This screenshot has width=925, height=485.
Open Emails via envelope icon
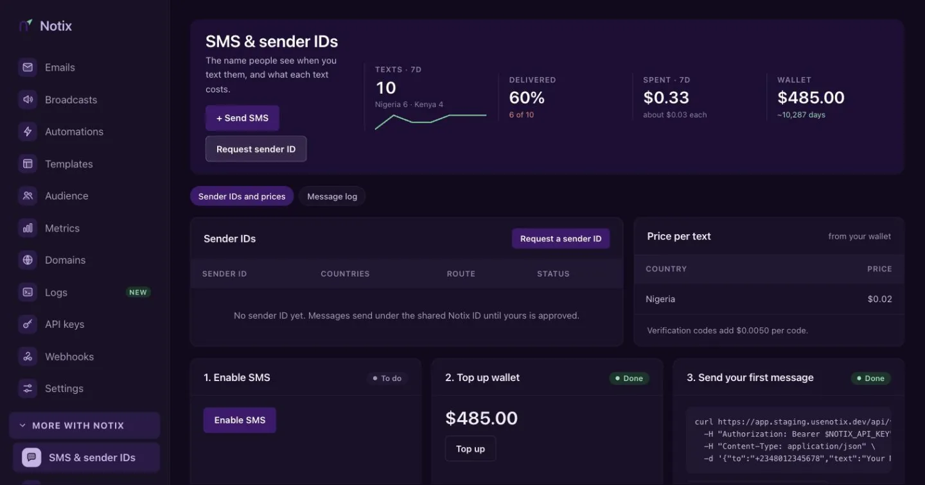28,67
